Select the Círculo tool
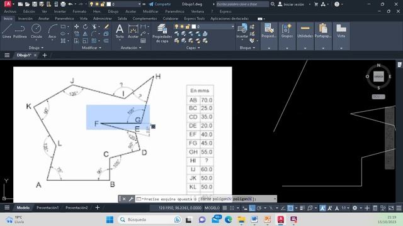 (37, 31)
